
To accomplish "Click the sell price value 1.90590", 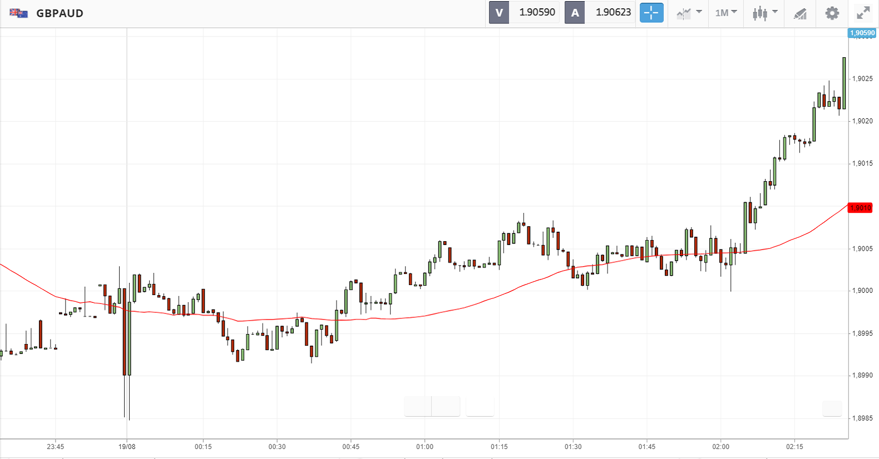I will [537, 12].
